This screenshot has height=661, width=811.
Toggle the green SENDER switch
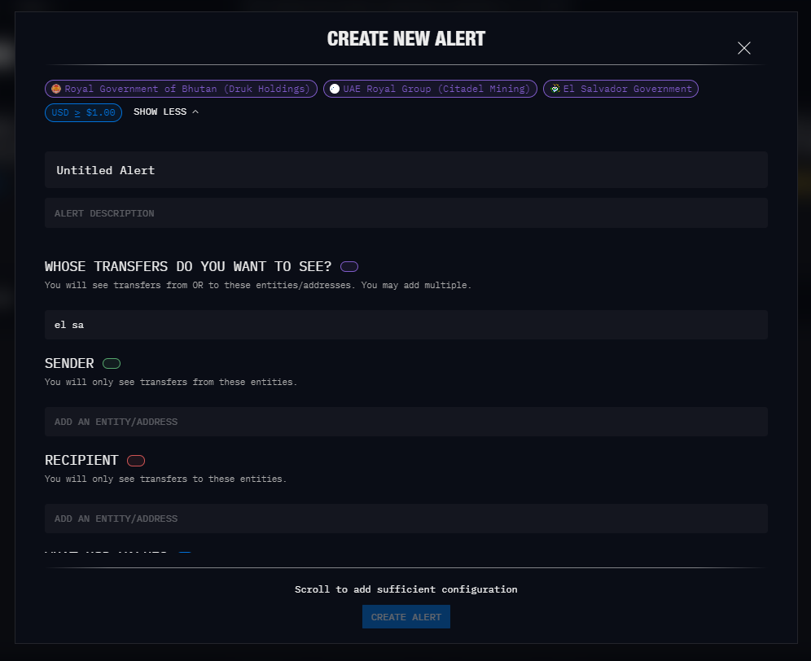click(111, 363)
